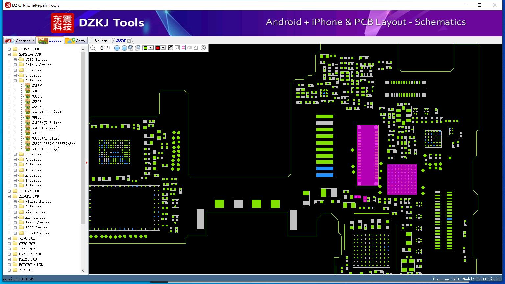Open the red color dropdown arrow
The width and height of the screenshot is (505, 284).
(163, 48)
